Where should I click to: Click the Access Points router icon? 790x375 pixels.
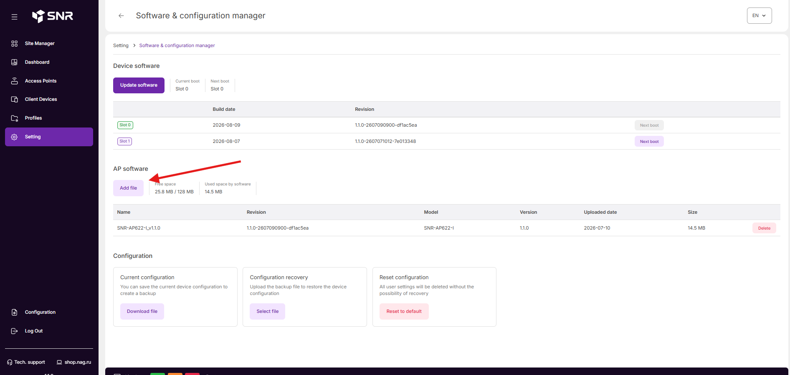pyautogui.click(x=14, y=81)
